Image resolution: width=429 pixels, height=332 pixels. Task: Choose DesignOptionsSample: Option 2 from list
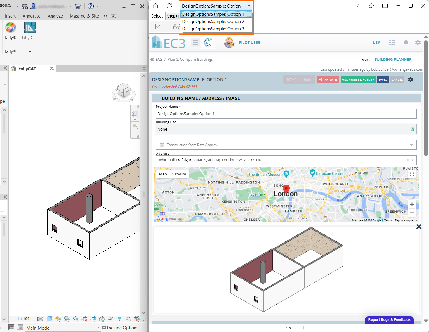pos(213,22)
